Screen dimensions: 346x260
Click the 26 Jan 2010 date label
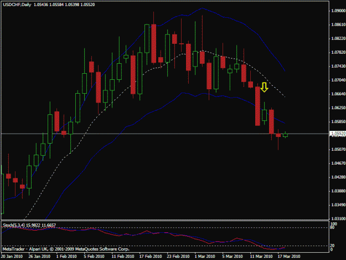39,257
